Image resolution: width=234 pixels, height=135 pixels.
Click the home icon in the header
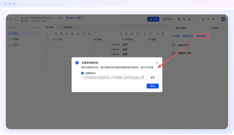[x=15, y=19]
